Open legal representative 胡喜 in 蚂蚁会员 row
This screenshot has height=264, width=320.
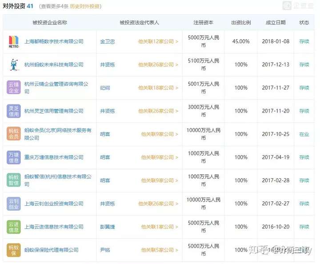coord(105,134)
